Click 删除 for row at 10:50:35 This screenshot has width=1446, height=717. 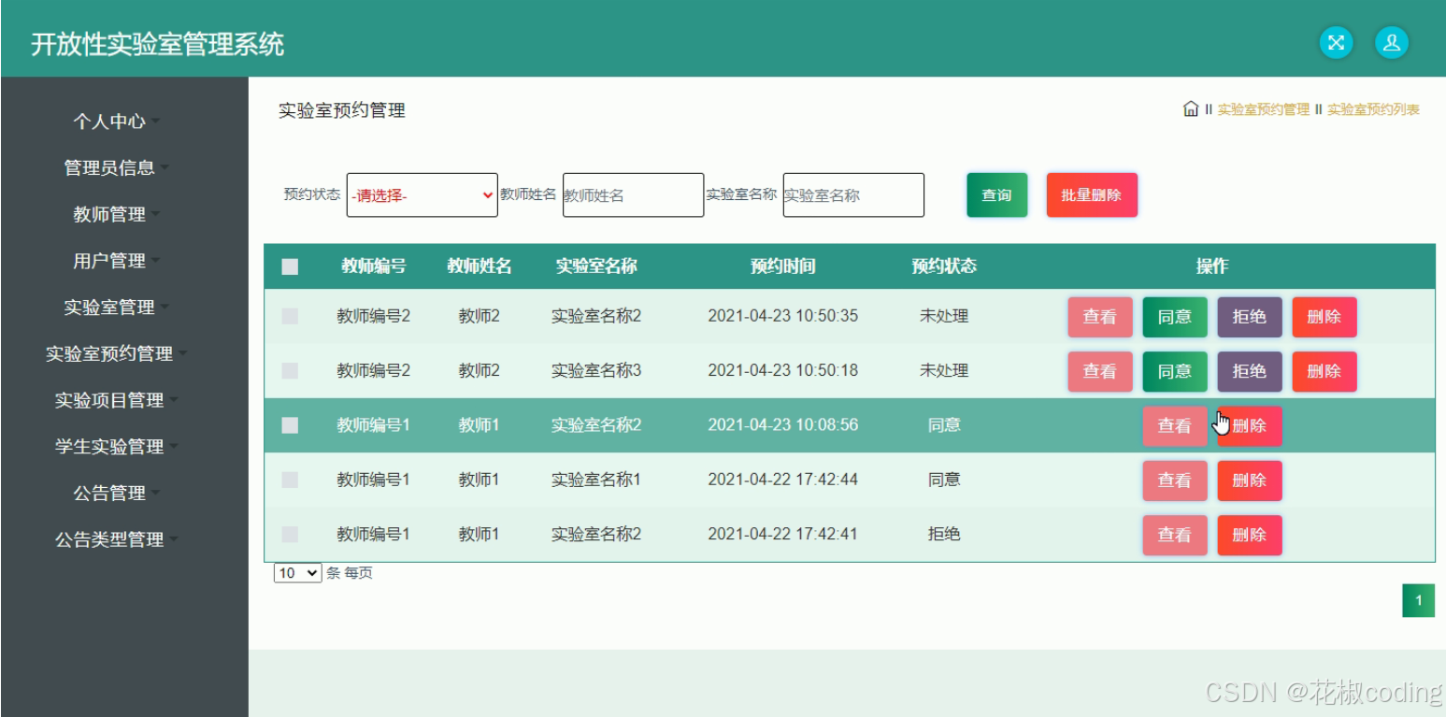pyautogui.click(x=1324, y=317)
